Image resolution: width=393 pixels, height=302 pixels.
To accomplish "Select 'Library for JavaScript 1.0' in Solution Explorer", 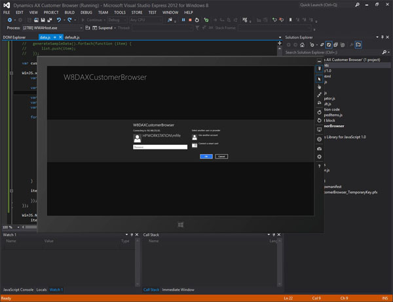I will click(346, 137).
